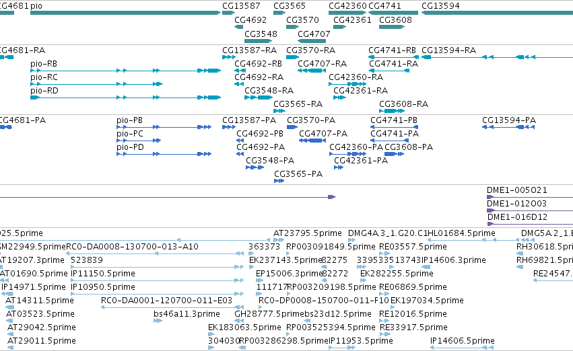Click the CG3548-RA transcript

pyautogui.click(x=259, y=97)
